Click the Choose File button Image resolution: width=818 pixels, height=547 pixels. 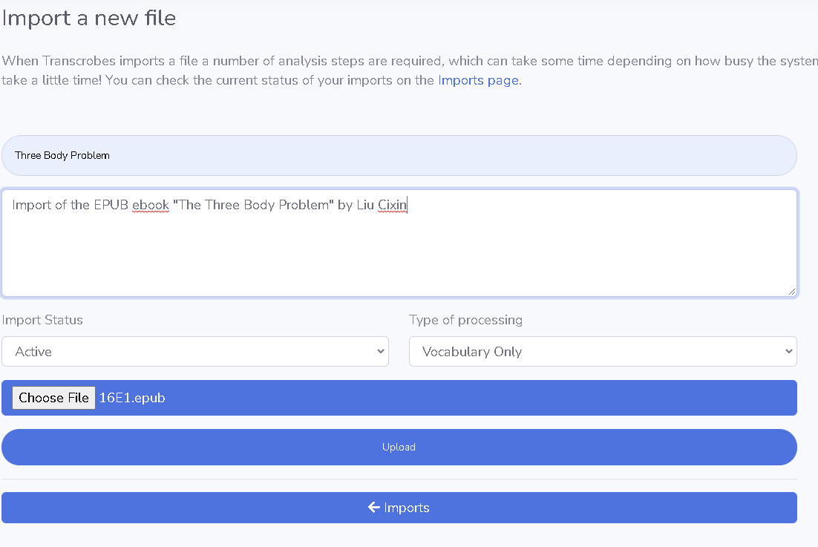tap(53, 398)
